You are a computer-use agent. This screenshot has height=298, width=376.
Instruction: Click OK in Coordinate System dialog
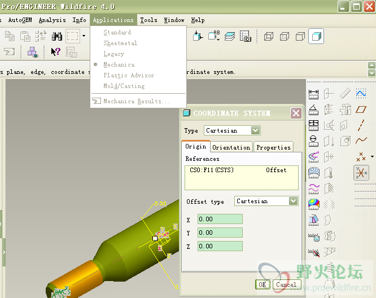pos(263,284)
